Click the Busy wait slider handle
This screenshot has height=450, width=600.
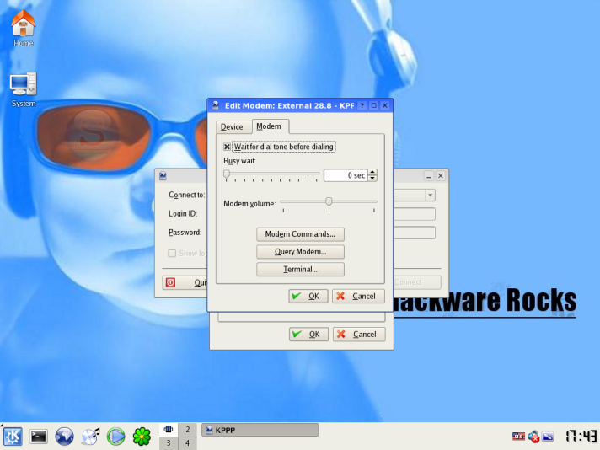coord(227,174)
